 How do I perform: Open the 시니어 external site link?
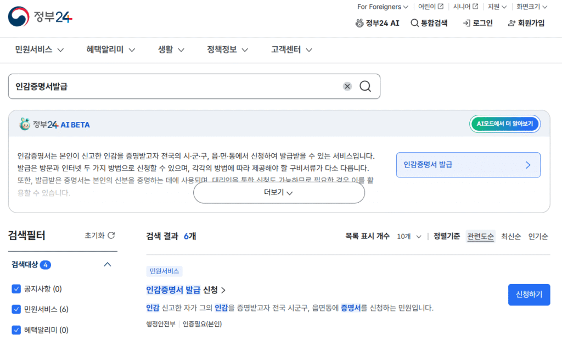465,7
